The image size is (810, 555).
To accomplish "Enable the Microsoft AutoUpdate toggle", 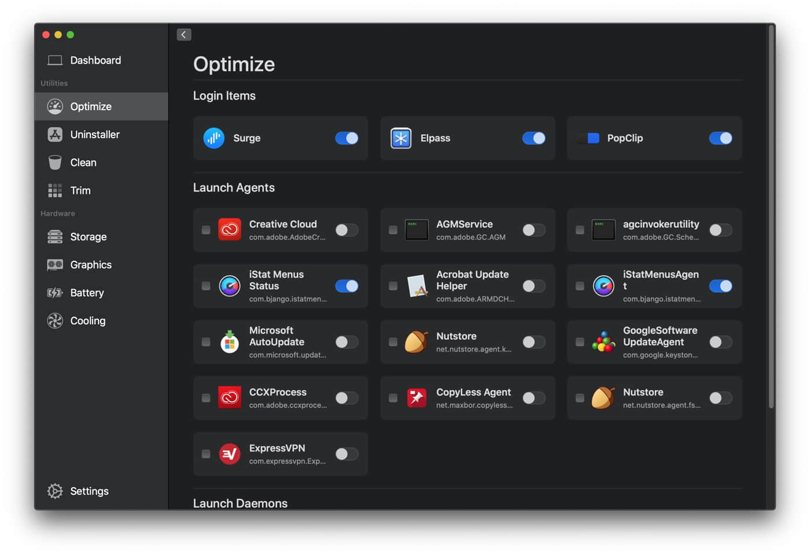I will click(x=347, y=342).
